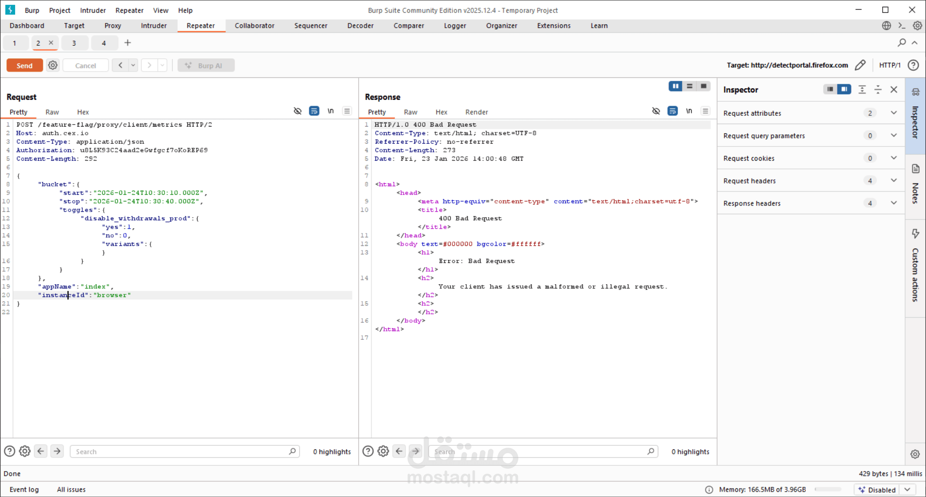Switch to the Decoder tab
Screen dimensions: 926x497
point(360,26)
